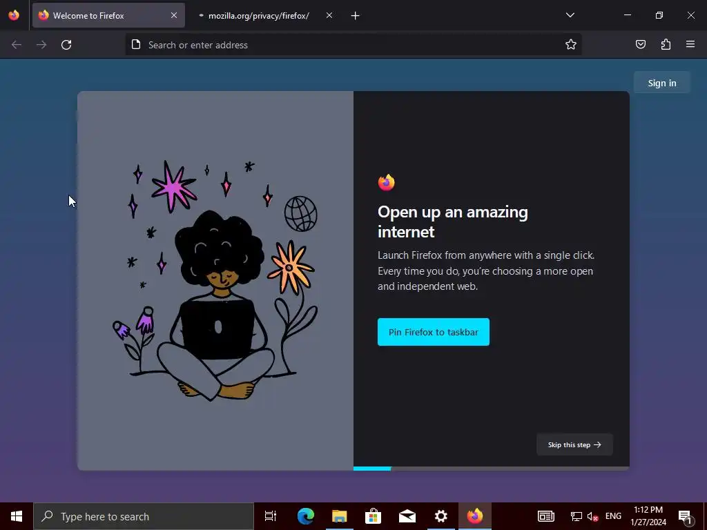Close the Welcome to Firefox tab

click(174, 15)
